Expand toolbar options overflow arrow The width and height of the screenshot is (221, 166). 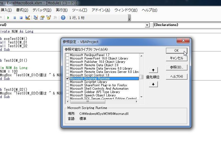click(129, 18)
